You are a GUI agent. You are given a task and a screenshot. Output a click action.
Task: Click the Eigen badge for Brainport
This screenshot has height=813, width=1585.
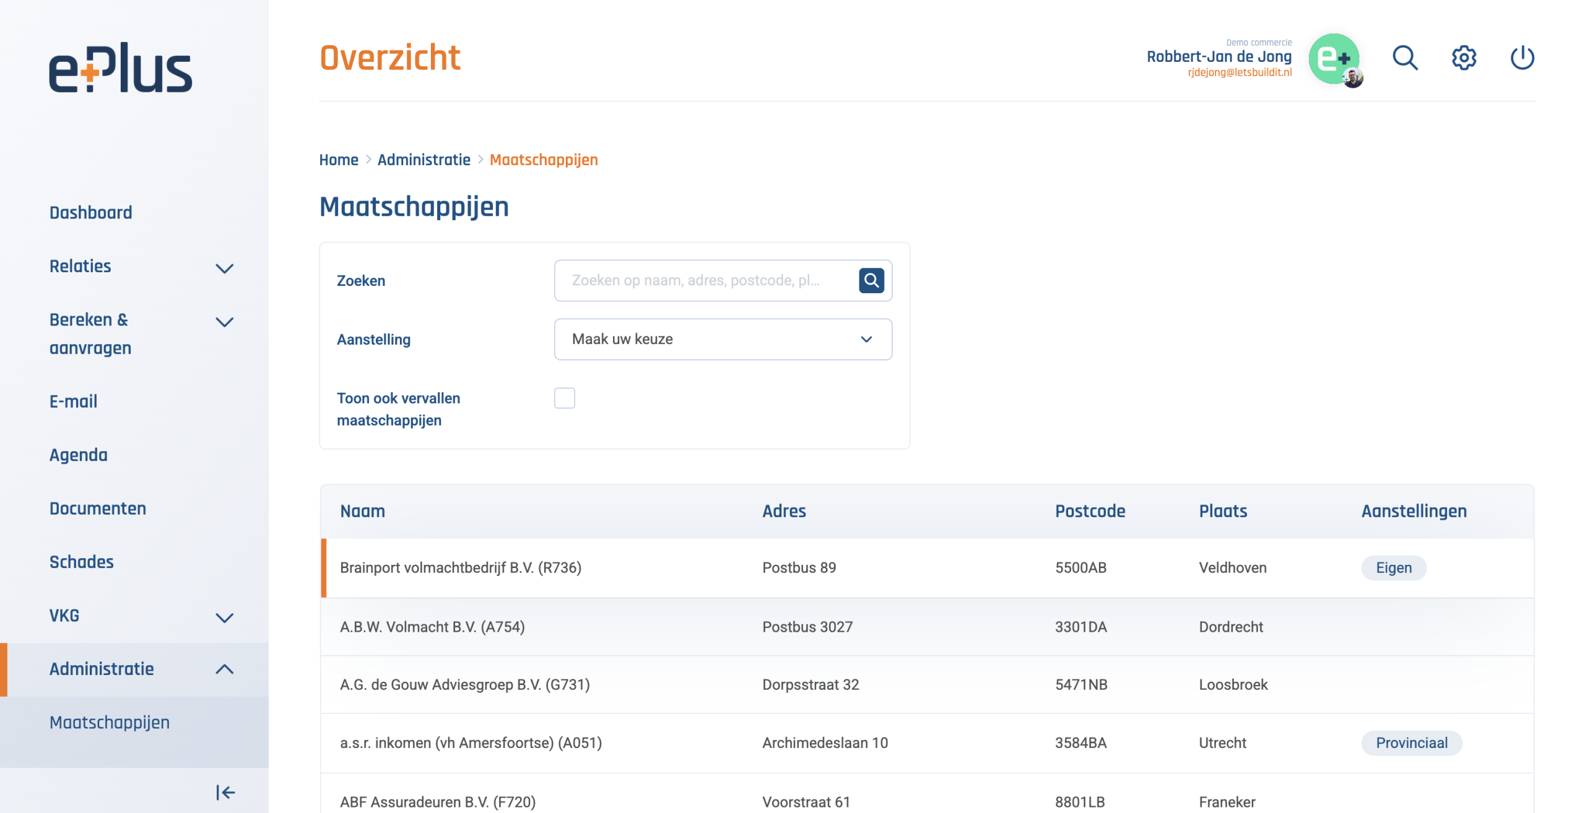click(1393, 567)
